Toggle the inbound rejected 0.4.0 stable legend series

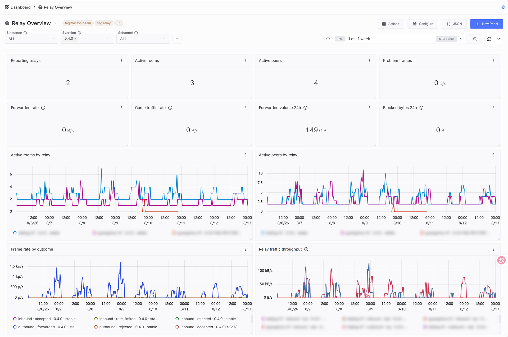click(206, 319)
